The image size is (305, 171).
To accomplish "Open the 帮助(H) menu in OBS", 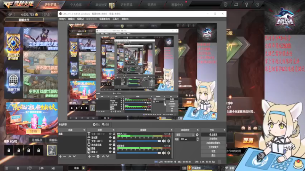I will 125,19.
